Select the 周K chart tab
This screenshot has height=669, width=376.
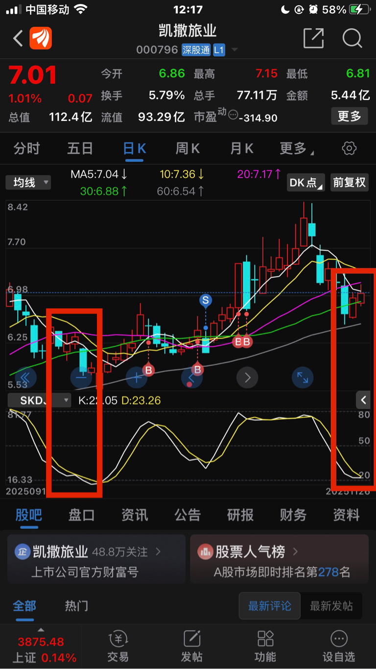point(188,148)
